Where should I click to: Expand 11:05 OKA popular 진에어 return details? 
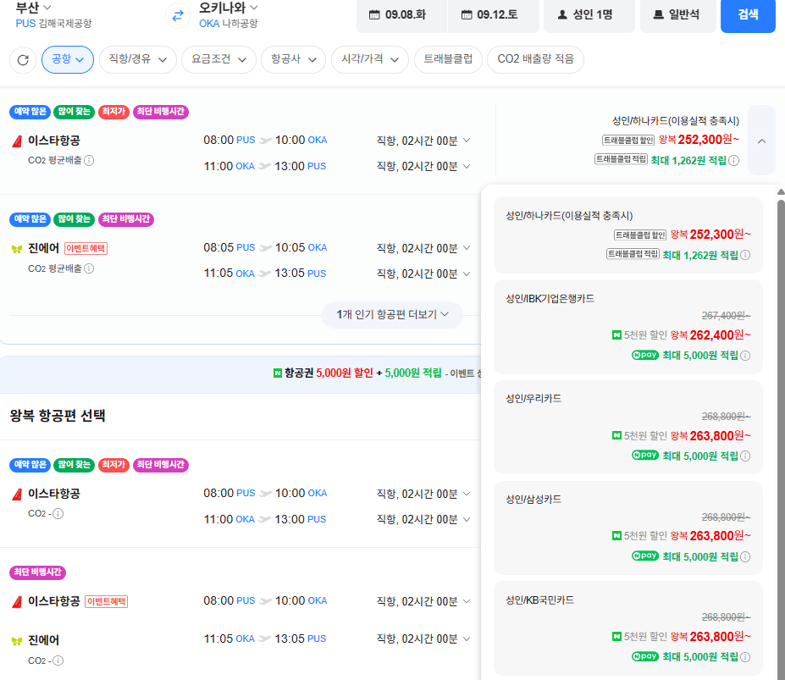467,274
